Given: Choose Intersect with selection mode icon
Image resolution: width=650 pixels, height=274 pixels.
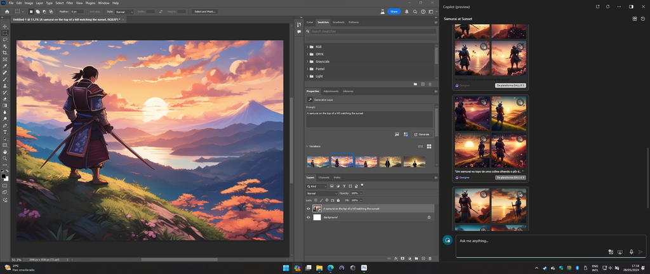Looking at the screenshot, I should (x=51, y=11).
